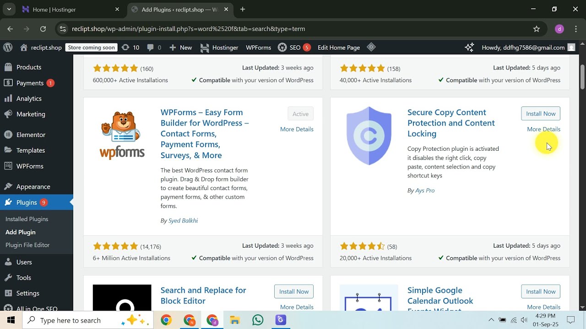The width and height of the screenshot is (586, 329).
Task: Click Edit Home Page link
Action: pos(339,48)
